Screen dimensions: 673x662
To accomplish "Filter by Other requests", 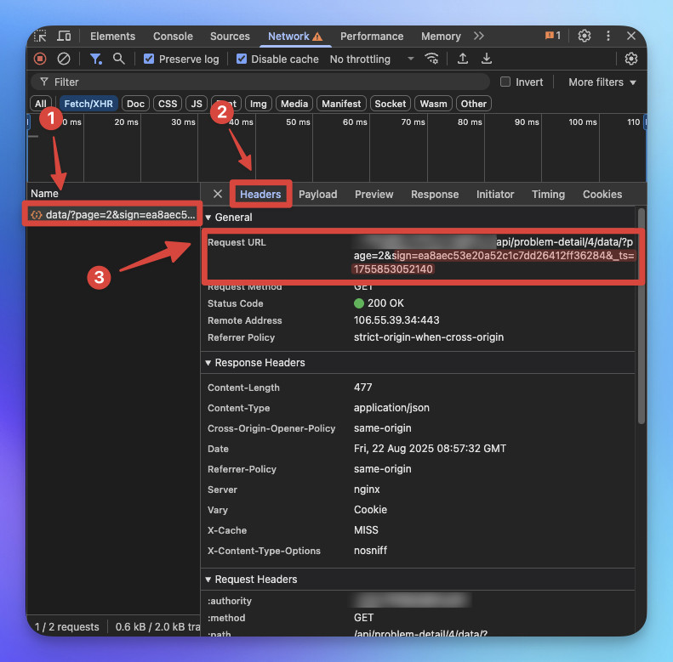I will pyautogui.click(x=473, y=104).
